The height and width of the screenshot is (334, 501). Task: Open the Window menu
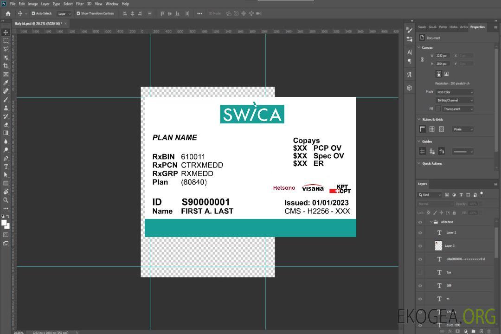pos(112,4)
